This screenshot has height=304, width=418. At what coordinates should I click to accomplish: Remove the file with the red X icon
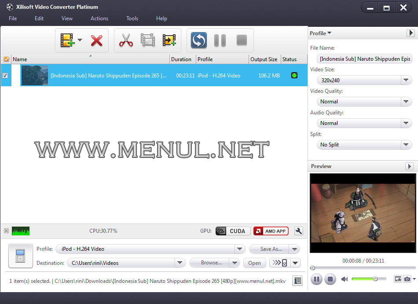[96, 40]
